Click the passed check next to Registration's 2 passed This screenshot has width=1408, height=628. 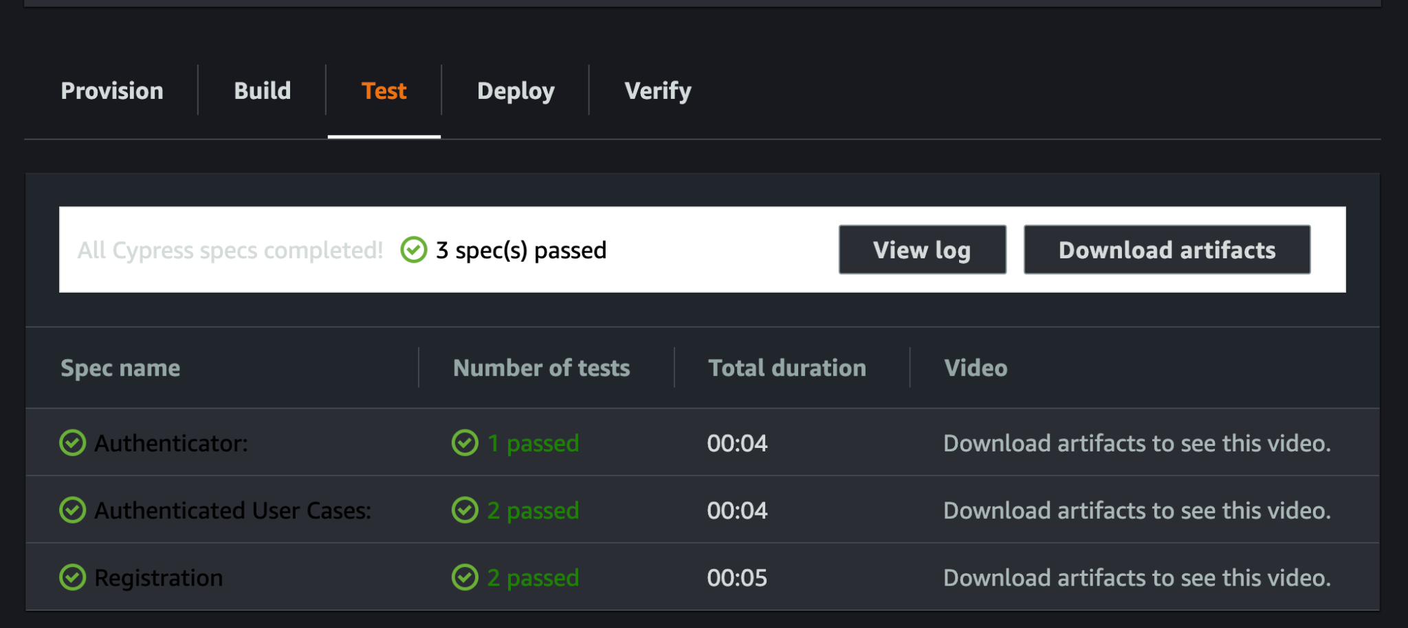coord(465,577)
